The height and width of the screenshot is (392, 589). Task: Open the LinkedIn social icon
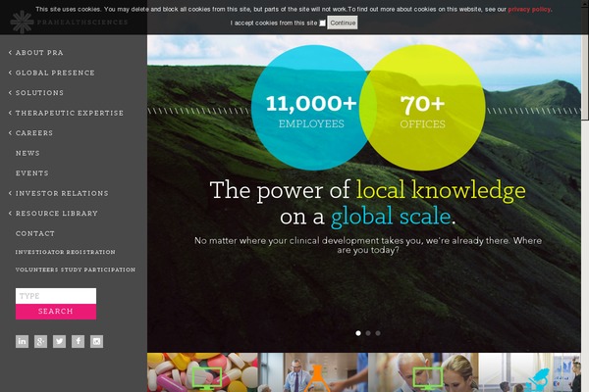point(22,341)
